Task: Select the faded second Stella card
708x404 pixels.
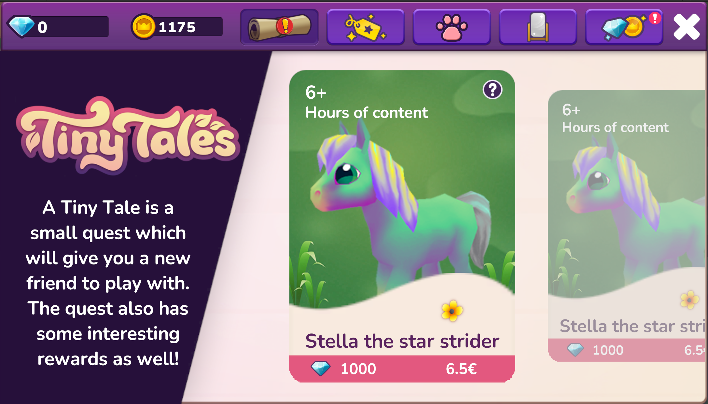Action: point(628,226)
